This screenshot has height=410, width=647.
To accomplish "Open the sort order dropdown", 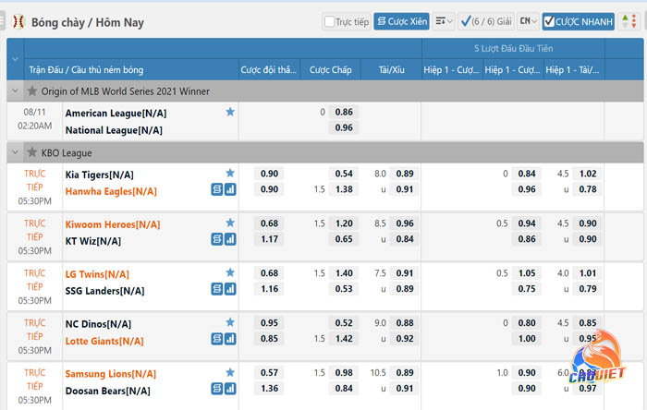I will [x=444, y=21].
